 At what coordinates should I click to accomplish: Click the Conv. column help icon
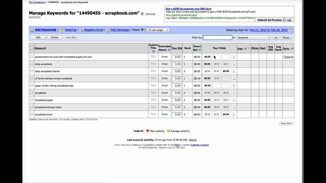click(x=292, y=48)
